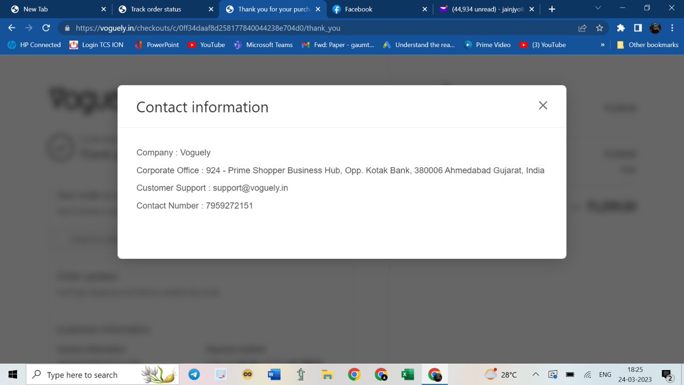Open the 28°C weather widget
684x385 pixels.
pyautogui.click(x=500, y=374)
